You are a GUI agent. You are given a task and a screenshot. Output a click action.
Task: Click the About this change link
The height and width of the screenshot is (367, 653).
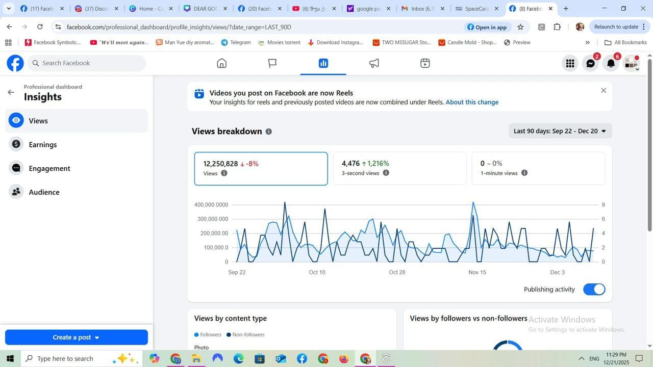point(472,102)
